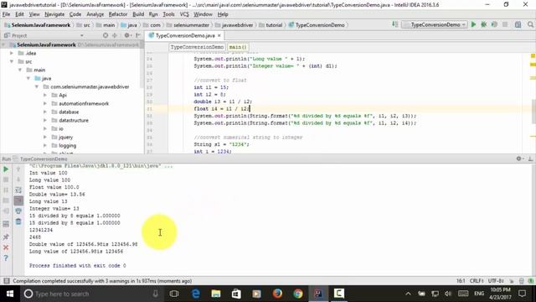Click the Pin Tab icon
The width and height of the screenshot is (536, 302).
(x=6, y=237)
